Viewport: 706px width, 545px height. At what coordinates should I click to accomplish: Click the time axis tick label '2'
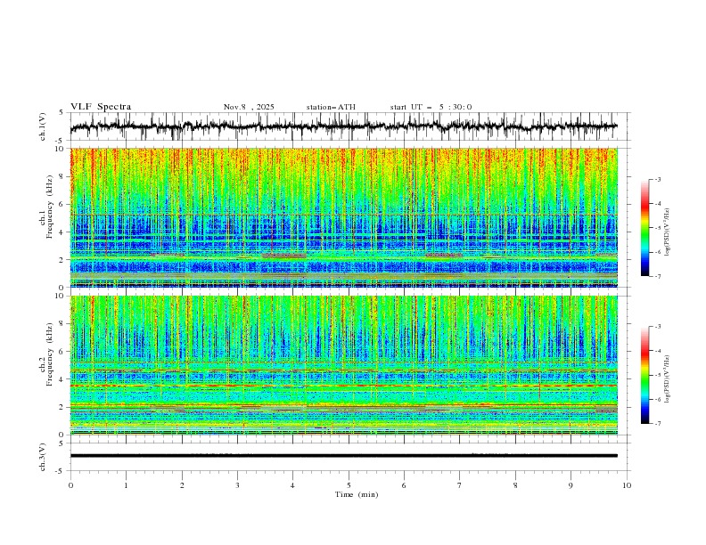[x=182, y=485]
